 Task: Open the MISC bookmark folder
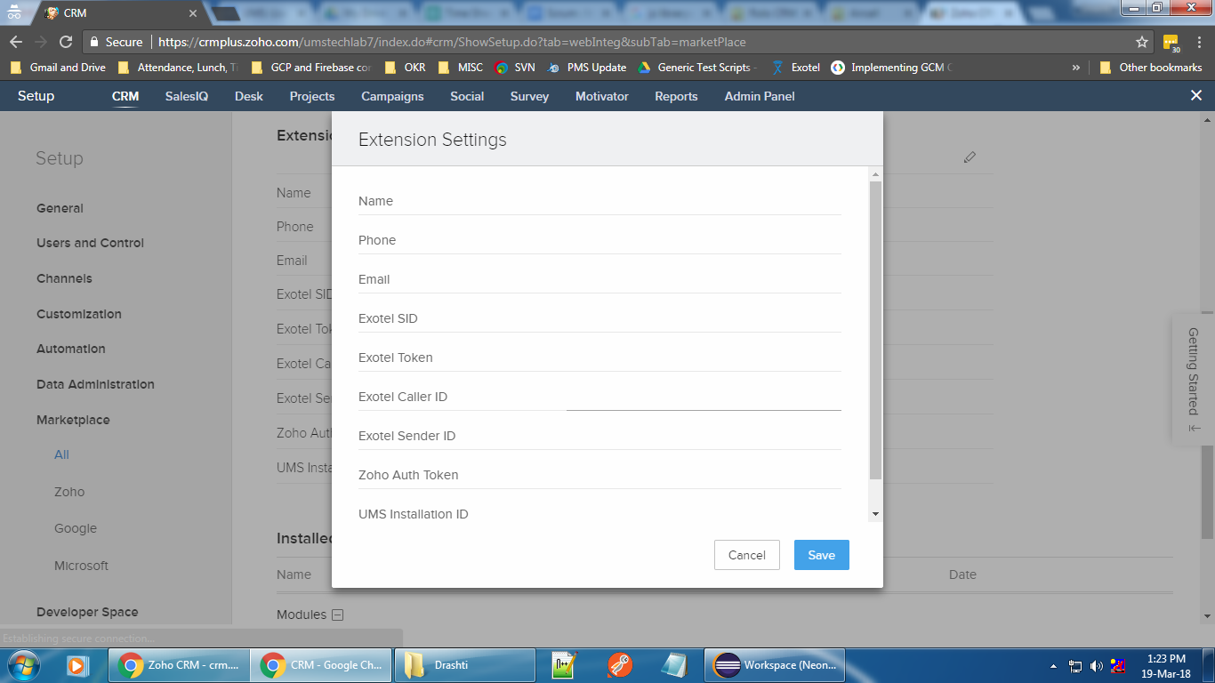coord(461,68)
